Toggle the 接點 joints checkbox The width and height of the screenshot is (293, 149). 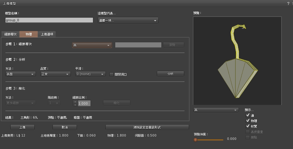tap(248, 137)
